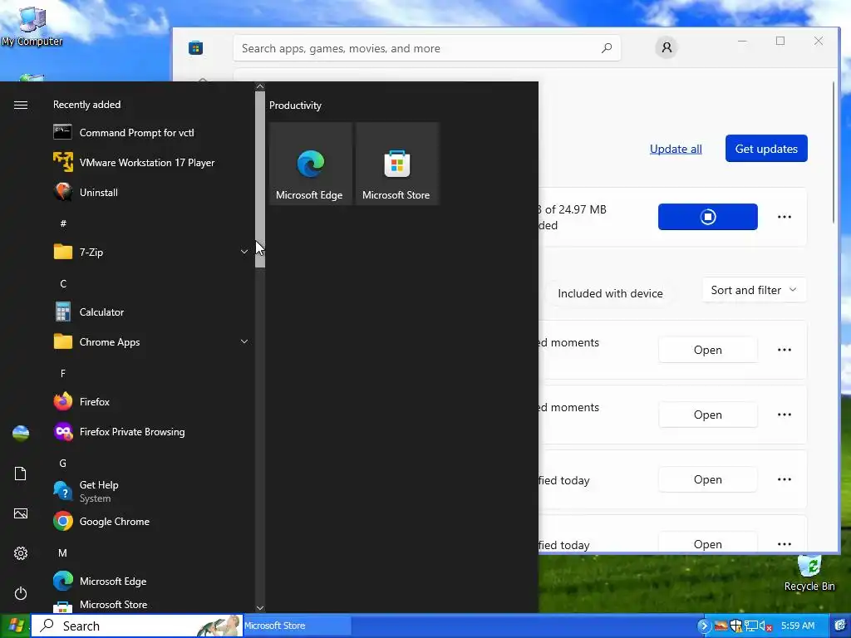This screenshot has height=638, width=851.
Task: Jump to letter G header in the app list
Action: click(x=63, y=463)
